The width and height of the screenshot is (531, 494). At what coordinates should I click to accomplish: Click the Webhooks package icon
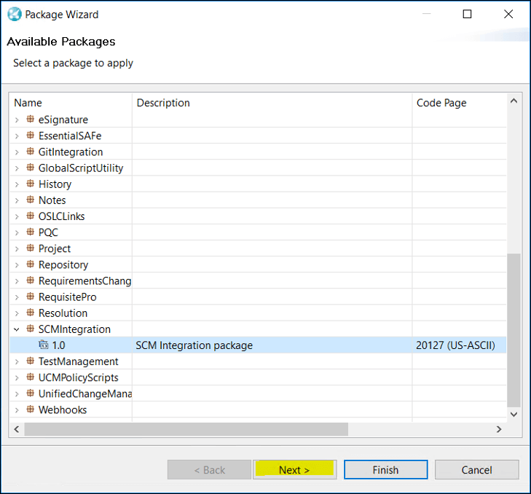(31, 409)
